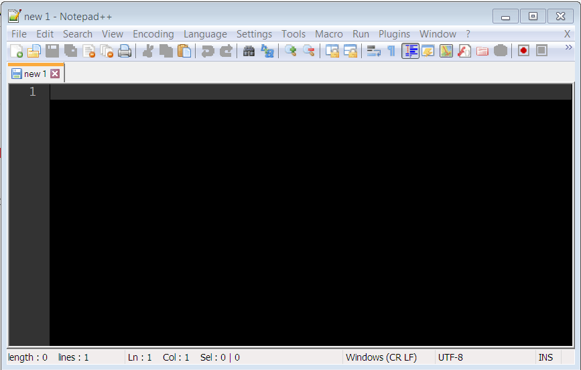The height and width of the screenshot is (370, 581).
Task: Close the "new 1" tab
Action: pos(55,74)
